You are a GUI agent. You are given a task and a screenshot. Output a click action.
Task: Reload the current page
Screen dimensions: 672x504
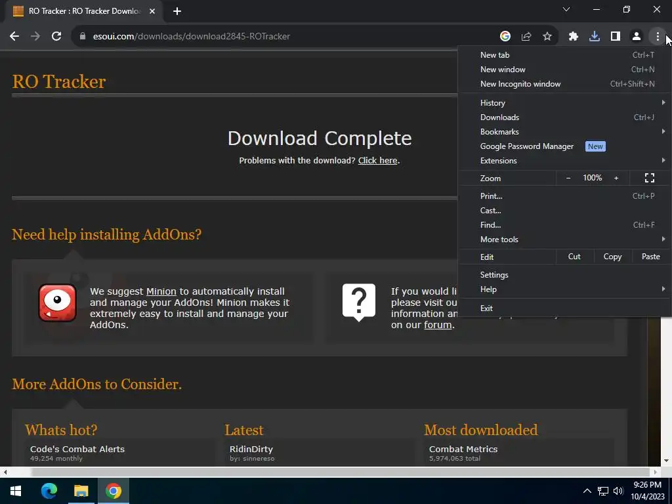[56, 37]
